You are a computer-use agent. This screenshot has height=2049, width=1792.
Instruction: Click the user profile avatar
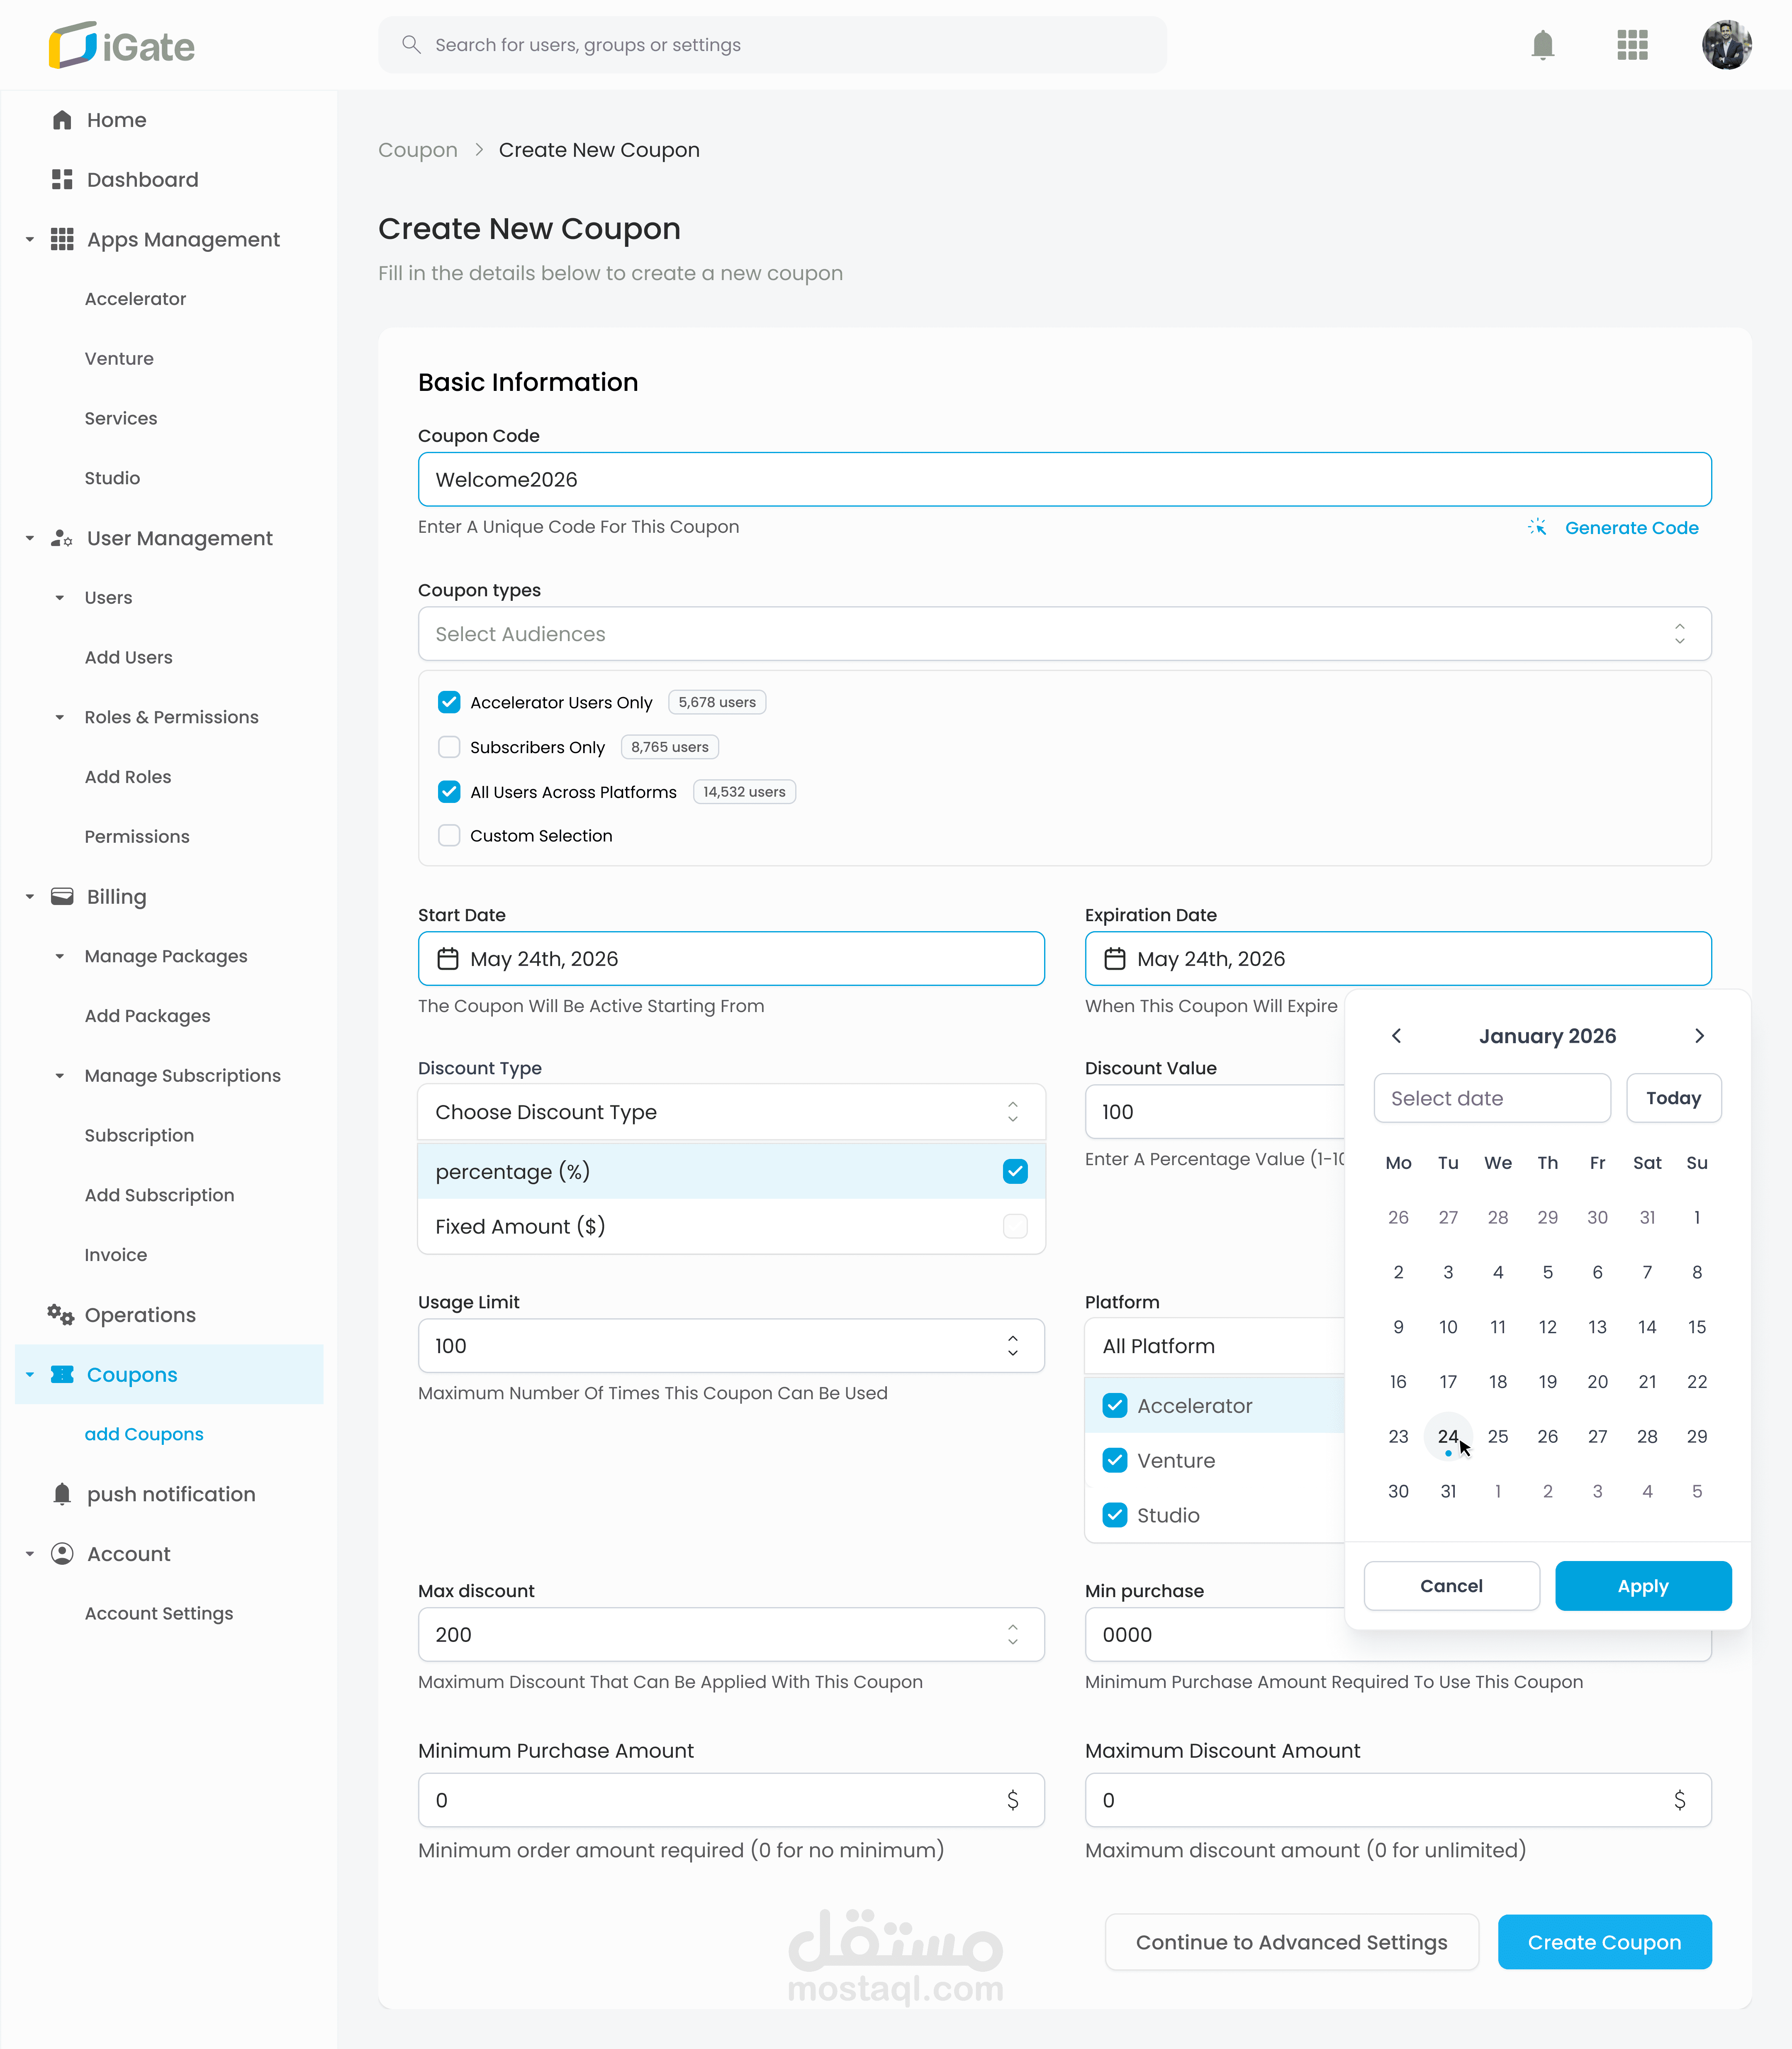1726,45
